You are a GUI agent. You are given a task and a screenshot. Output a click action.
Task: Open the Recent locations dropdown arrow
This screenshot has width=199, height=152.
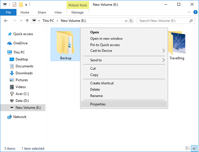(x=21, y=21)
